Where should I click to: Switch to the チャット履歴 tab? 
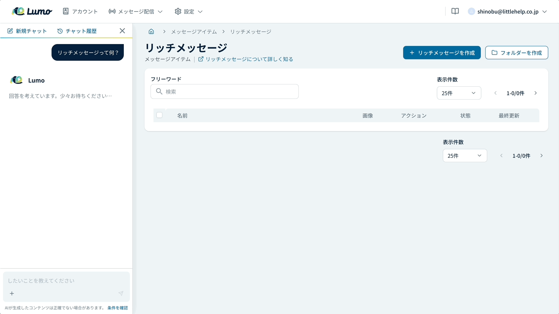[77, 31]
